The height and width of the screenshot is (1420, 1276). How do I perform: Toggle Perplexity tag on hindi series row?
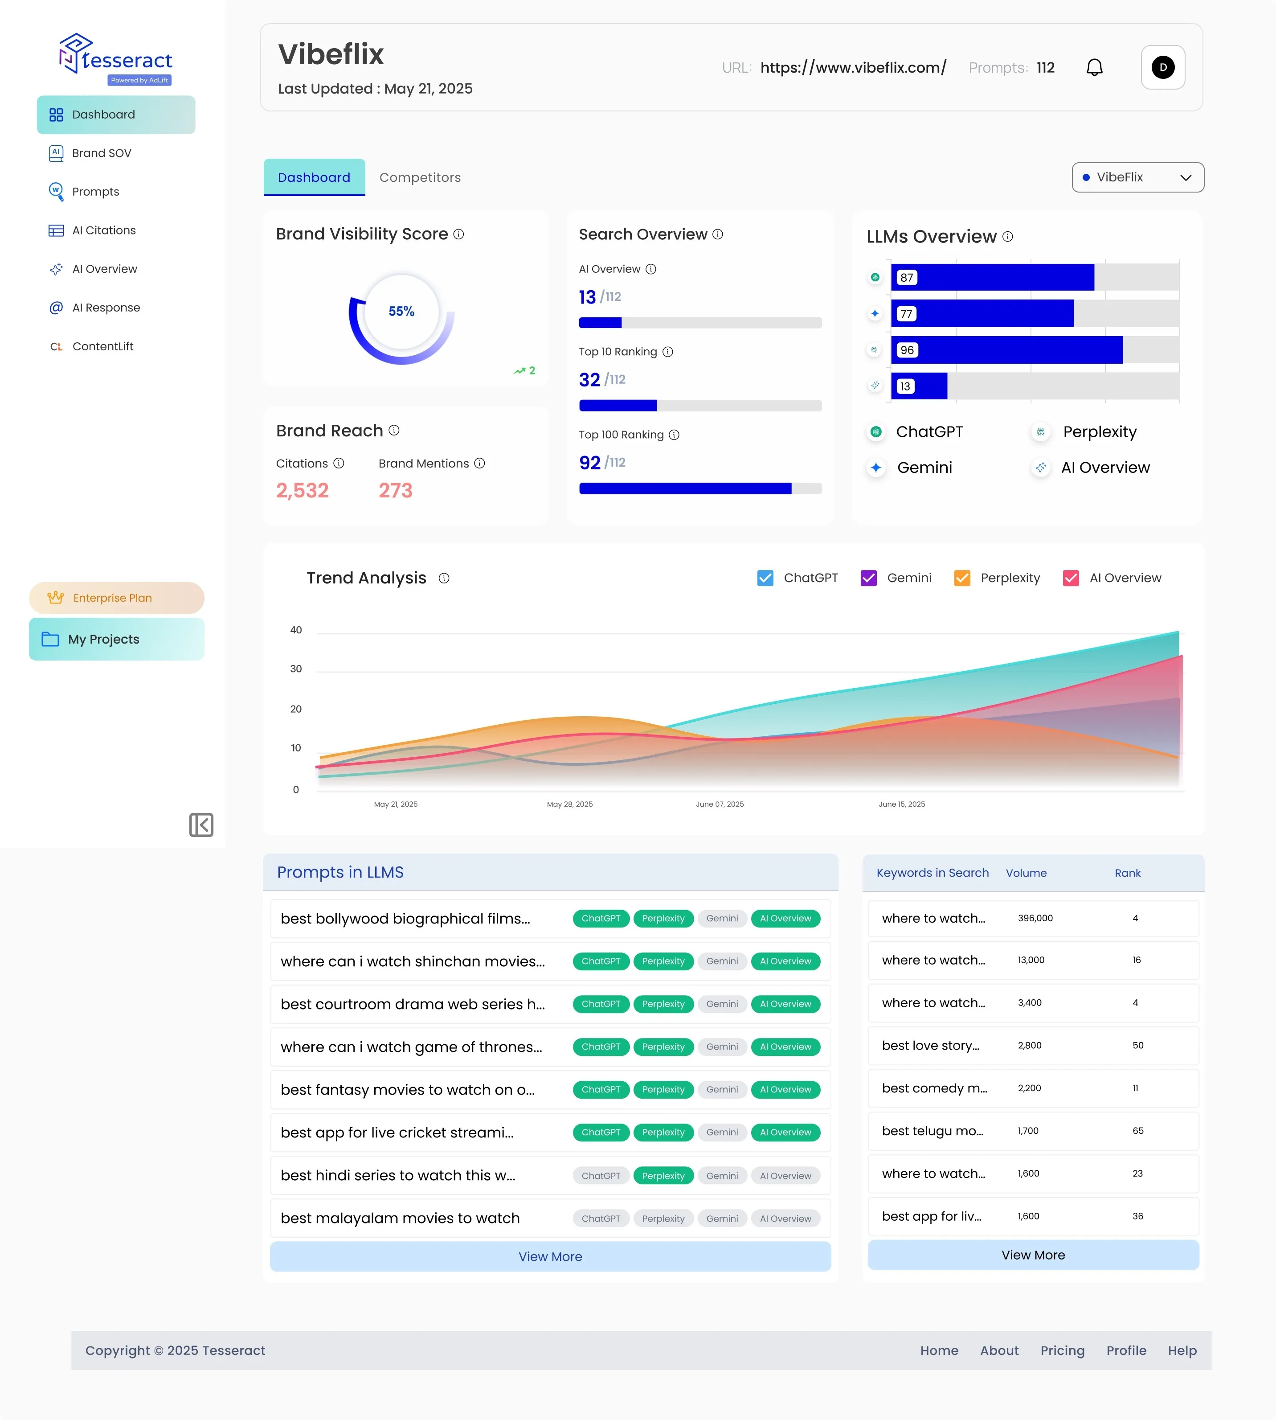663,1176
